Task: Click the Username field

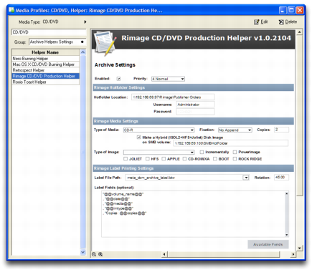Action: click(x=195, y=105)
